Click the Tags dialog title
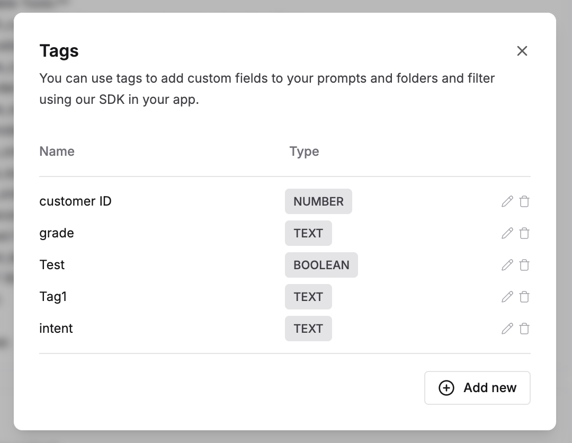 pyautogui.click(x=59, y=51)
